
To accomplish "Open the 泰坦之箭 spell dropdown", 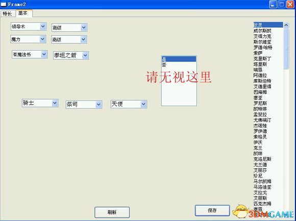I will coord(85,55).
